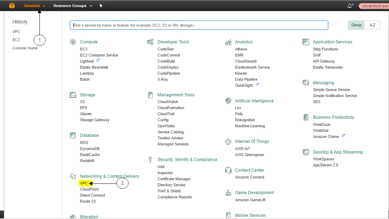Viewport: 389px width, 219px height.
Task: Open the Kinesis service
Action: tap(241, 73)
